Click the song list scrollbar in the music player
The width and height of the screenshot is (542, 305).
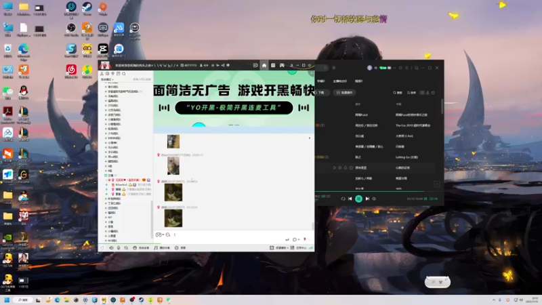(442, 106)
